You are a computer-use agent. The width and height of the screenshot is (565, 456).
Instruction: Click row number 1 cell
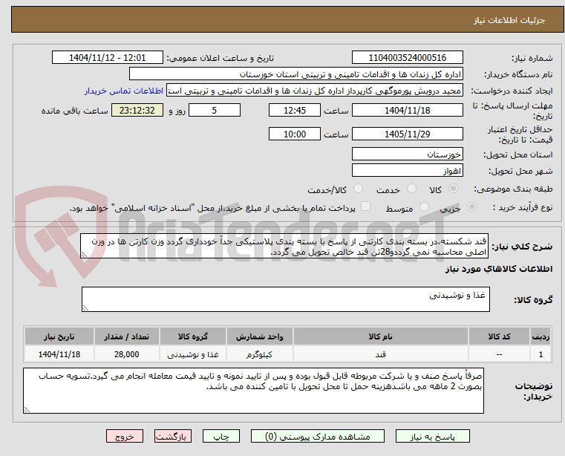coord(540,354)
